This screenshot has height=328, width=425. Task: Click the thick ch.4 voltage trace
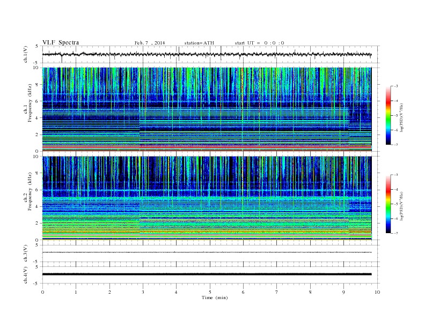(207, 274)
